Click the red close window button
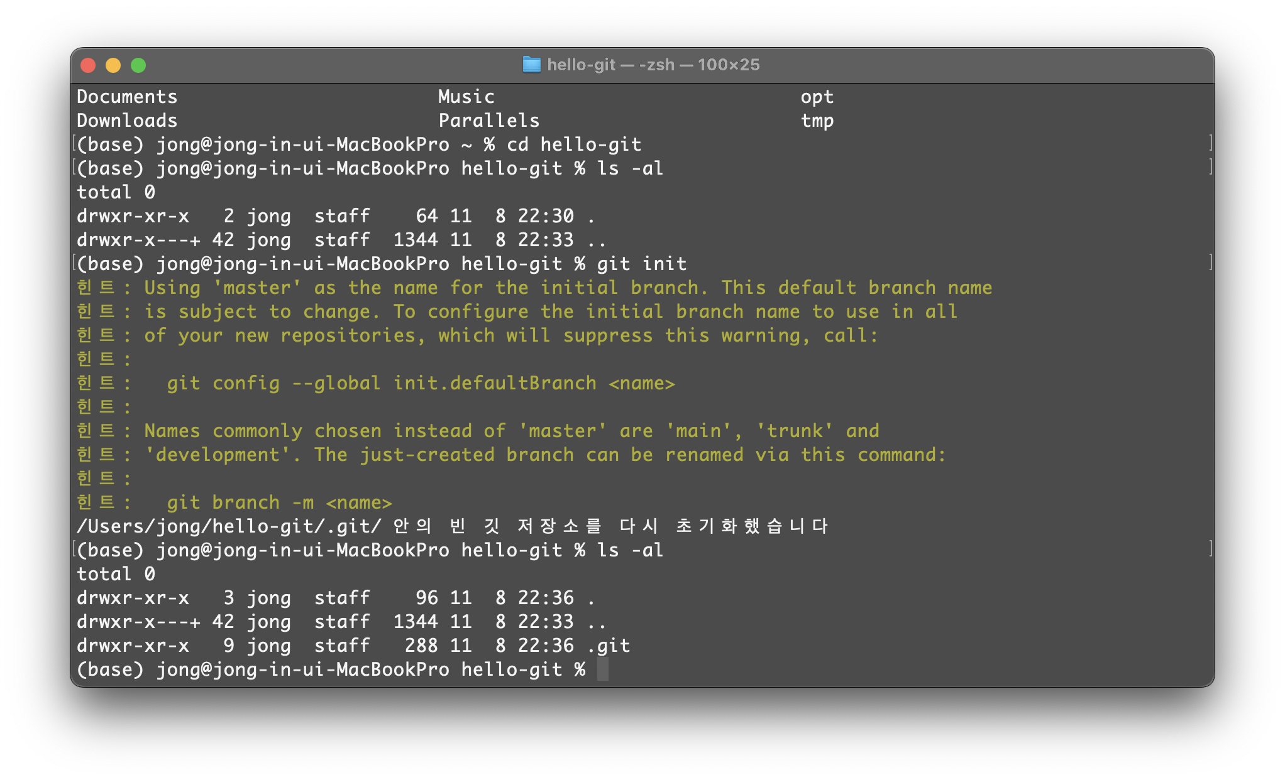The image size is (1285, 780). coord(88,65)
